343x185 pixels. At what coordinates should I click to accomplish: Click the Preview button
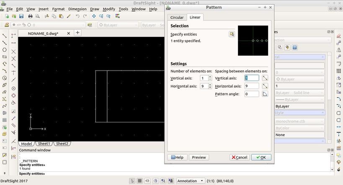[x=199, y=157]
